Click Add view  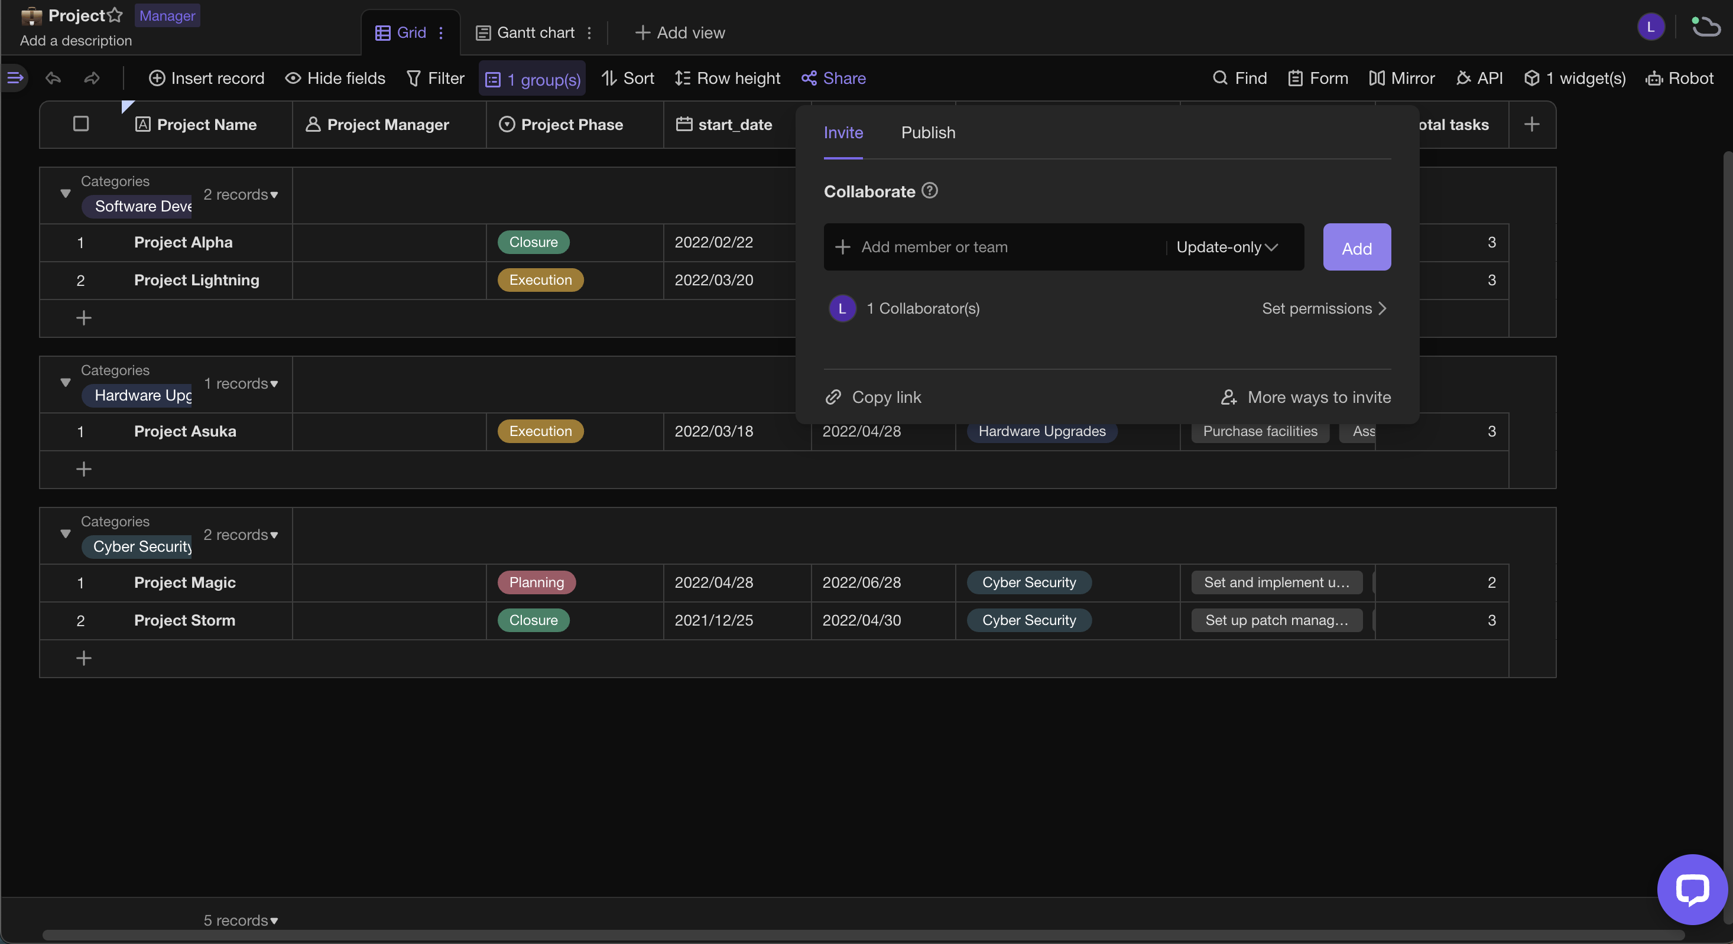point(680,33)
